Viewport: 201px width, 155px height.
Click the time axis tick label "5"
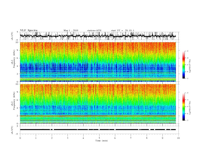coord(99,138)
